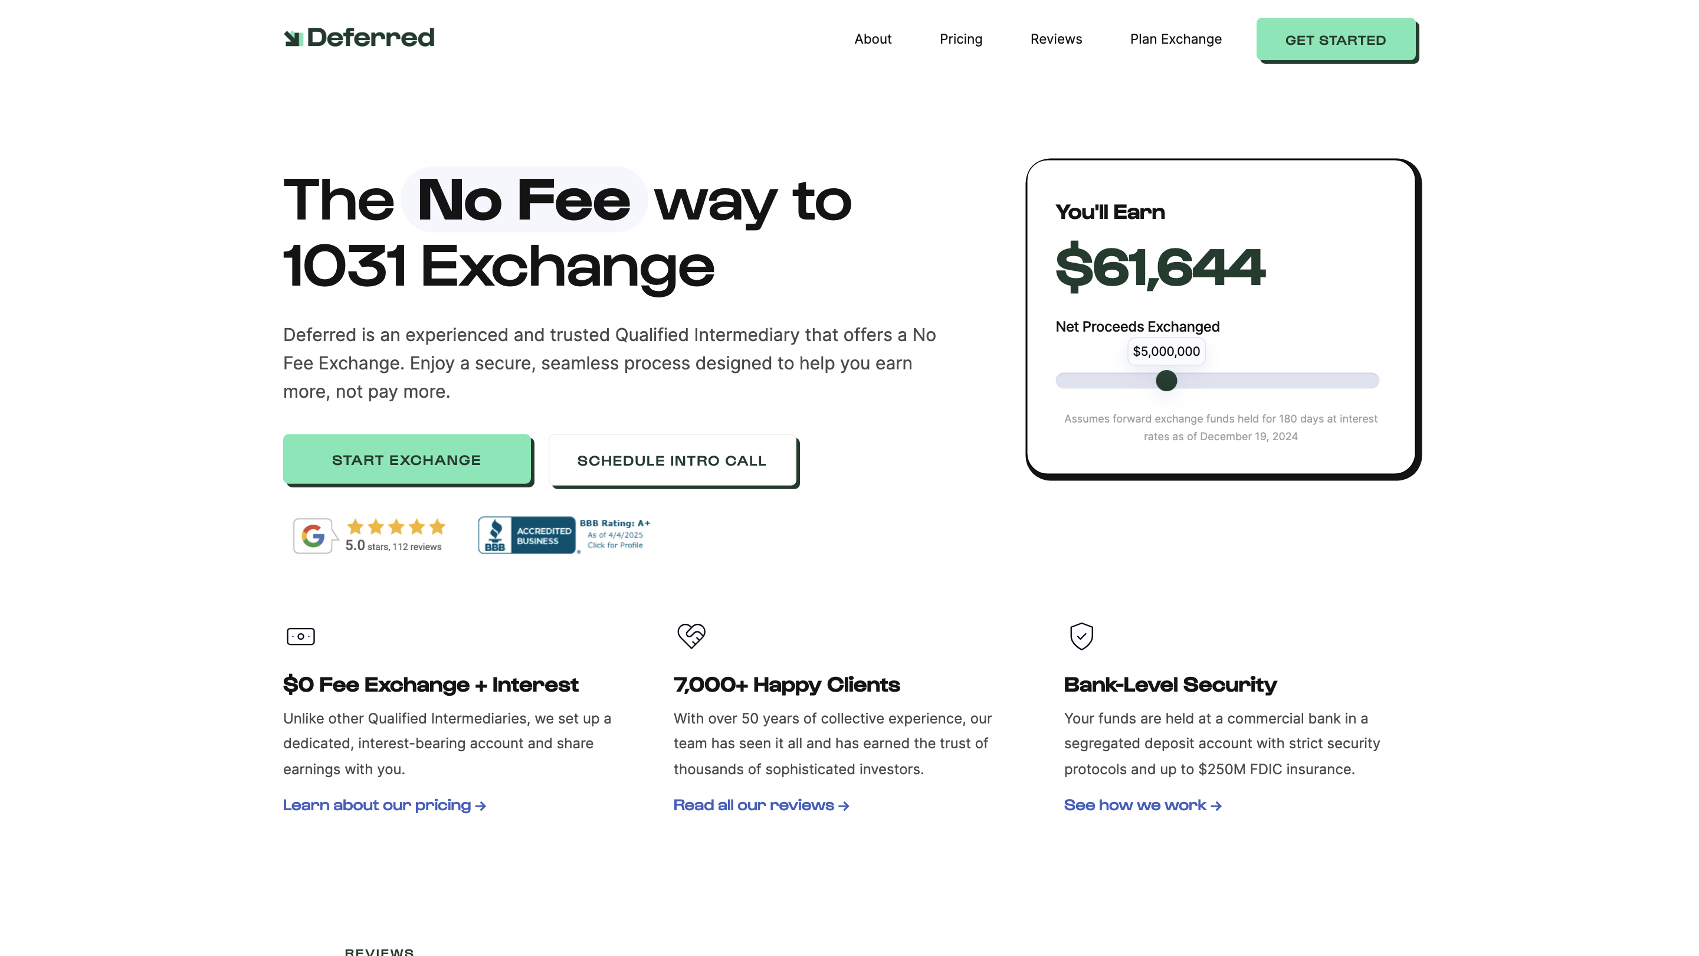
Task: Click the Google reviews badge icon
Action: tap(313, 535)
